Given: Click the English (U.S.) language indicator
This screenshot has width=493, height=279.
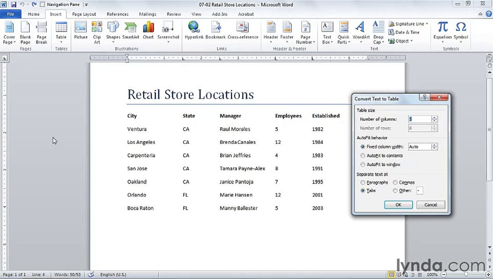Looking at the screenshot, I should coord(113,275).
